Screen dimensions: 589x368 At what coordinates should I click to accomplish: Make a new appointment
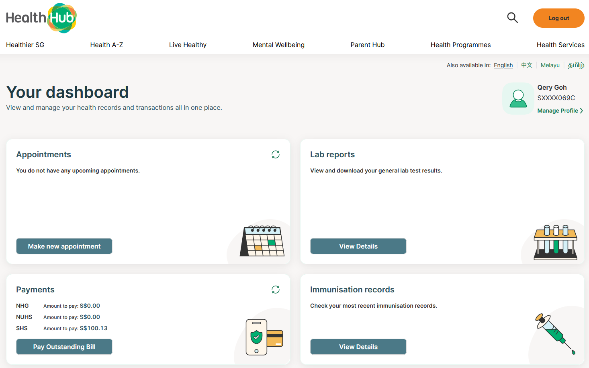(x=64, y=246)
